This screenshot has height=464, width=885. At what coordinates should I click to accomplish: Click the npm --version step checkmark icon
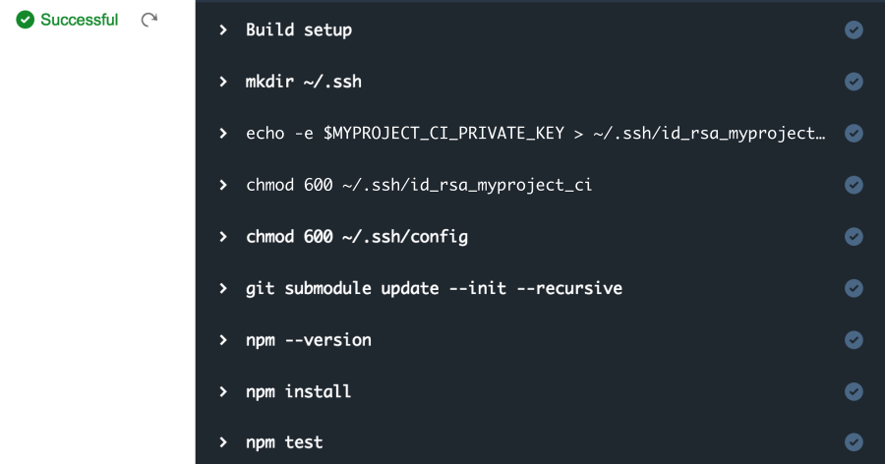[854, 340]
